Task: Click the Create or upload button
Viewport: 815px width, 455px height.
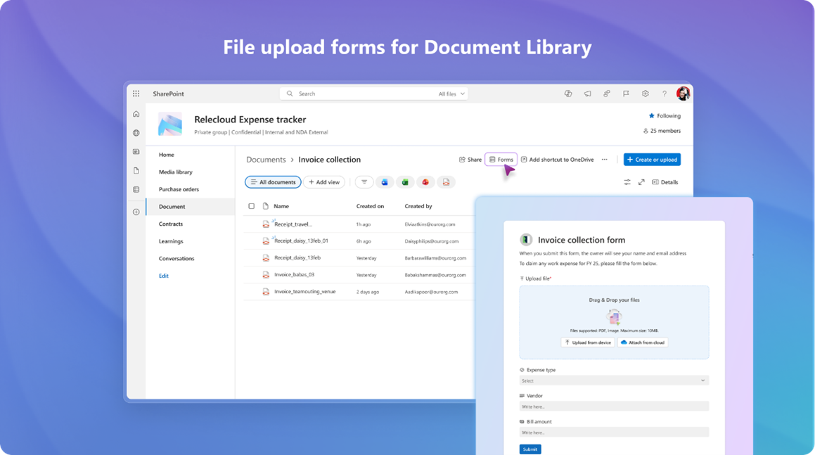Action: click(652, 160)
